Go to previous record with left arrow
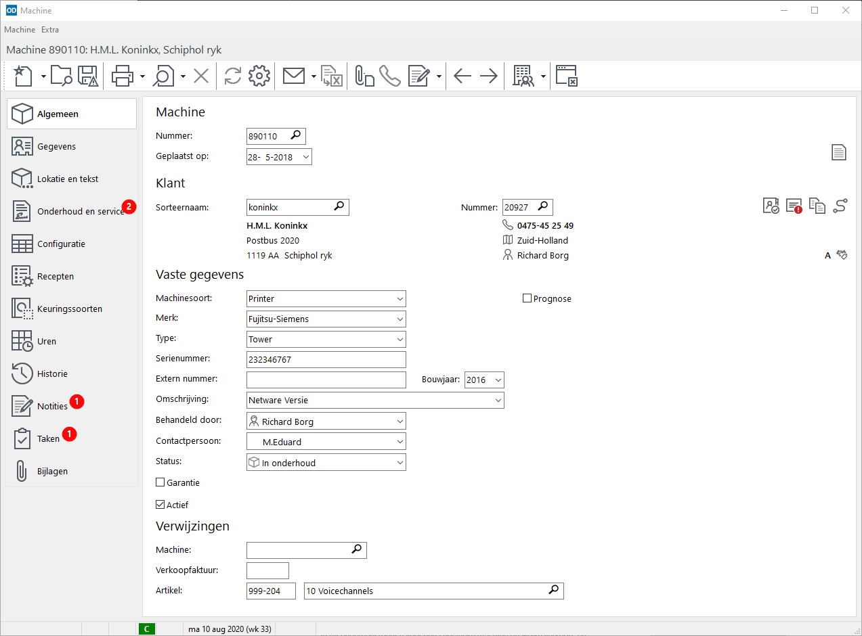862x636 pixels. 462,76
